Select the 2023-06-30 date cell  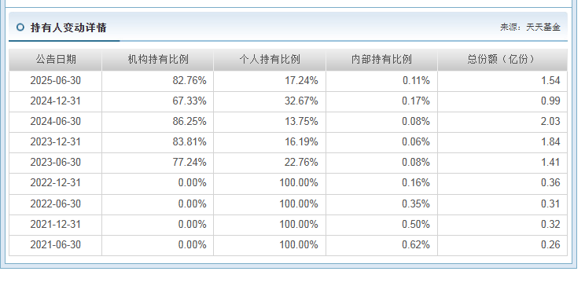[56, 163]
